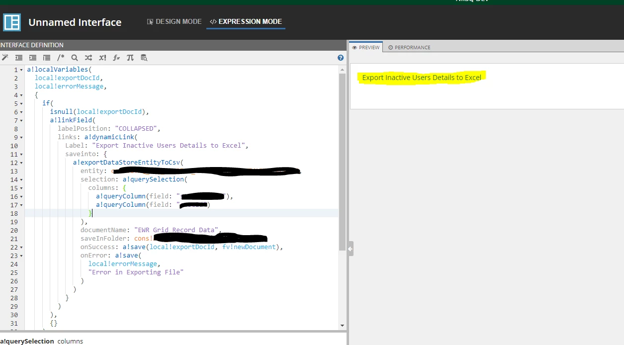The height and width of the screenshot is (345, 624).
Task: Open the PREVIEW tab
Action: [366, 47]
